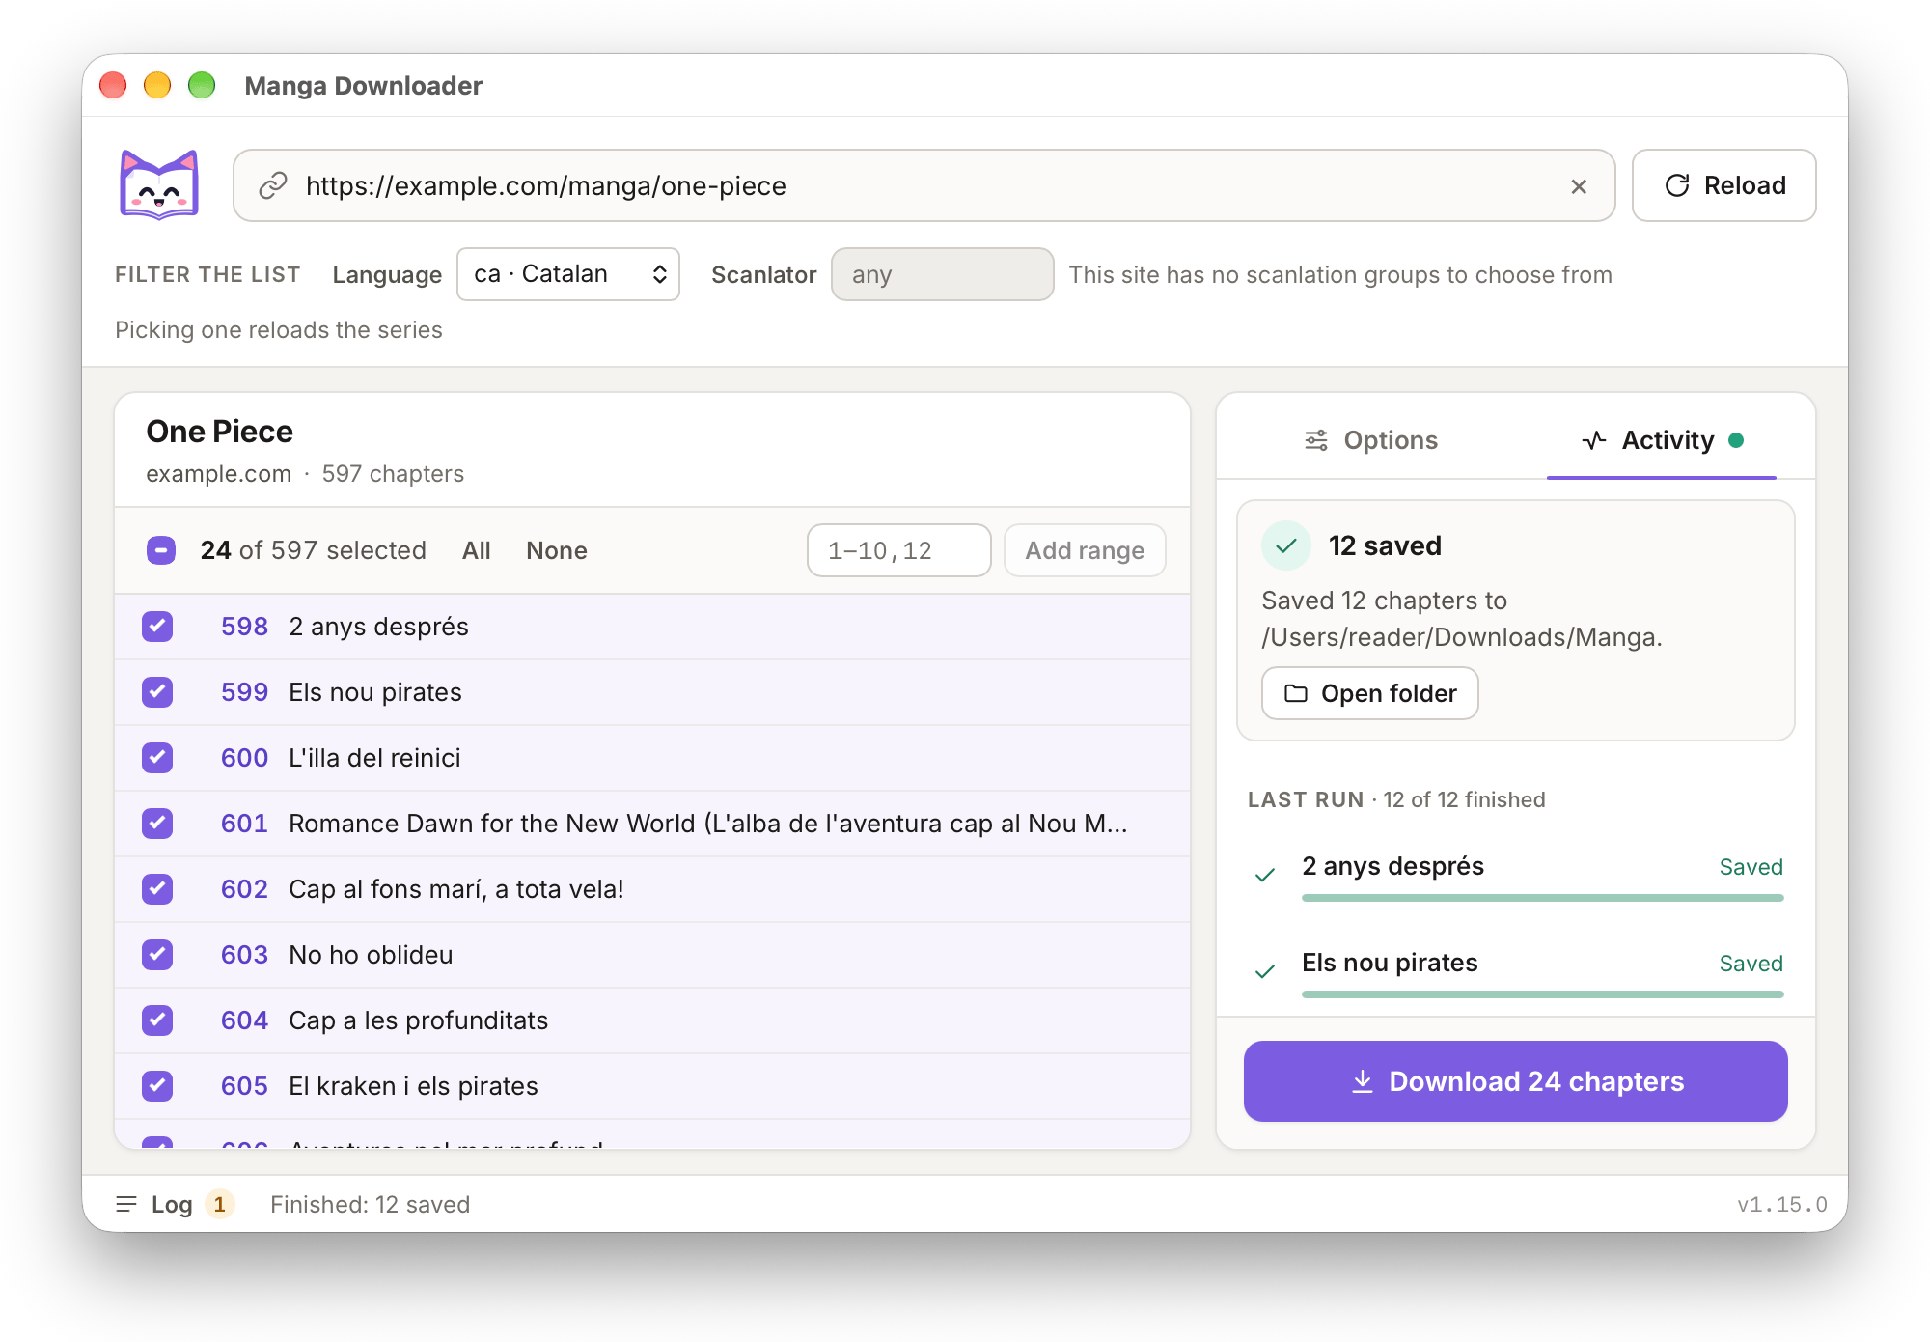Toggle the select-all chapters checkbox

click(161, 550)
